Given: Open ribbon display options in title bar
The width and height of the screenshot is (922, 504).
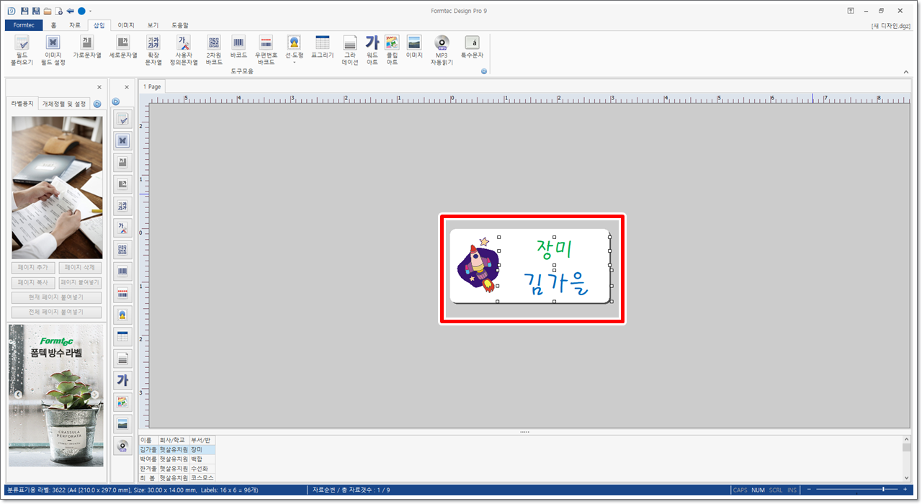Looking at the screenshot, I should pyautogui.click(x=851, y=11).
